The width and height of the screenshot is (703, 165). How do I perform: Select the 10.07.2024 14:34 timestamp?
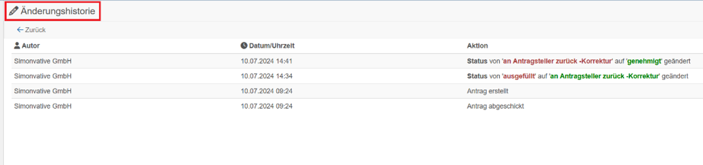click(x=266, y=76)
